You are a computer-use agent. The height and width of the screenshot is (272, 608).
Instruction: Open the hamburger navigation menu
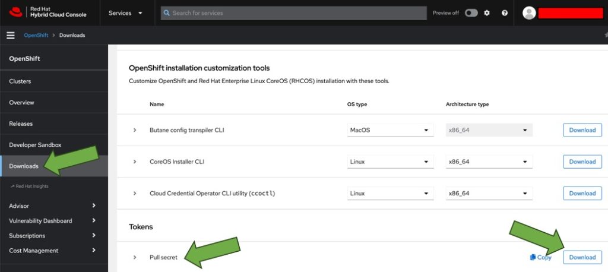coord(11,35)
